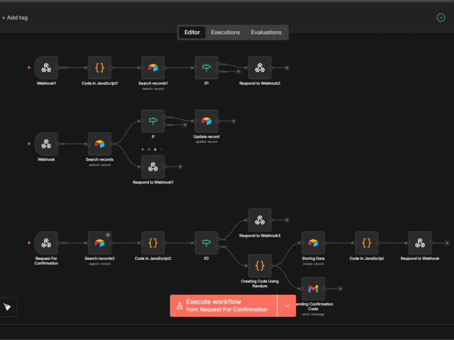
Task: Switch to the Executions tab
Action: point(226,32)
